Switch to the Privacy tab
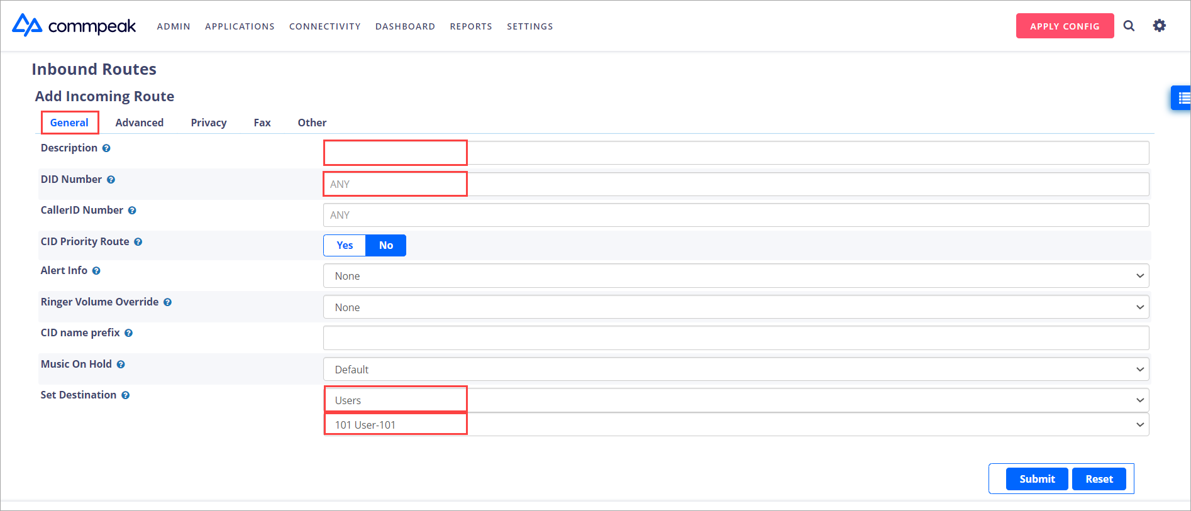This screenshot has height=511, width=1191. (209, 123)
